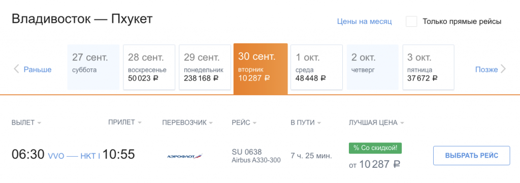Click the VVO — HKT route link

tap(74, 156)
